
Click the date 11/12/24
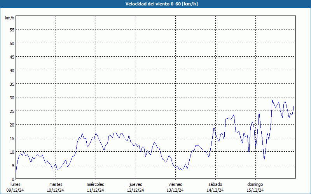click(x=95, y=190)
